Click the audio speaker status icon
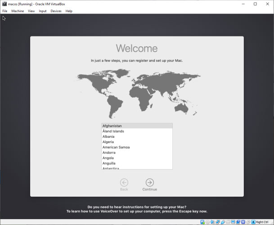Viewport: 274px width, 225px height. pos(212,222)
